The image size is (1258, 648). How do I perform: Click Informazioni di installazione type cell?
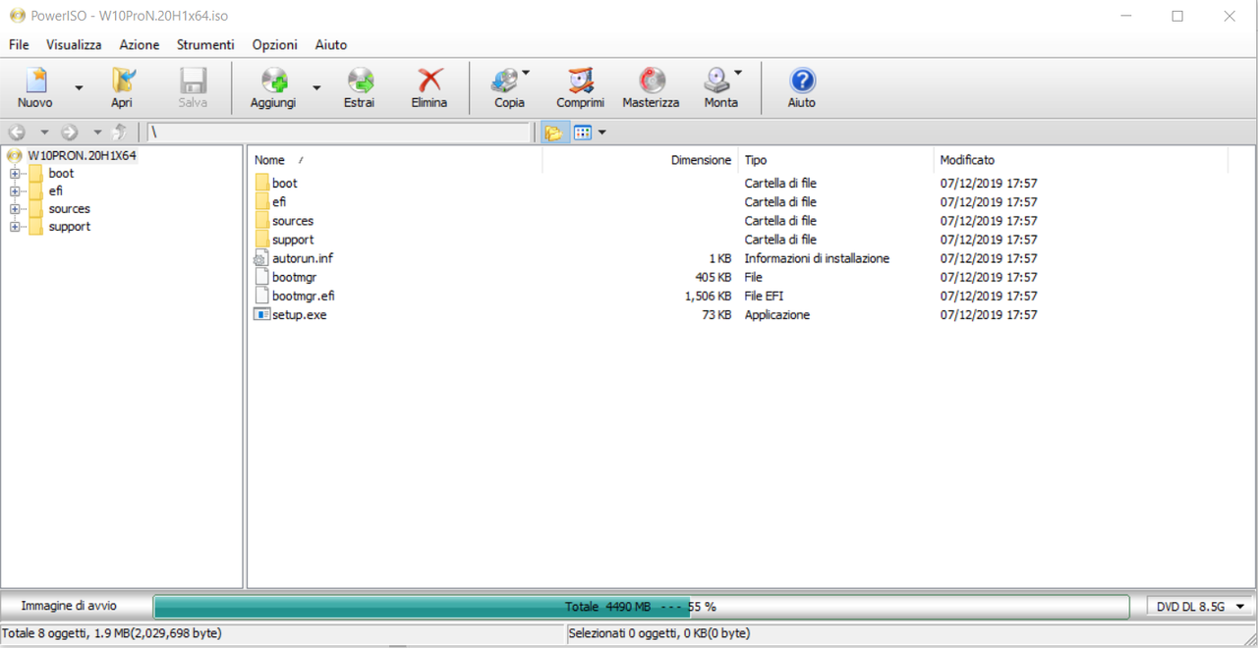(817, 258)
